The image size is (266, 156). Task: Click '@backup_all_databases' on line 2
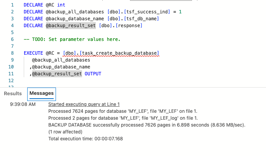(75, 12)
